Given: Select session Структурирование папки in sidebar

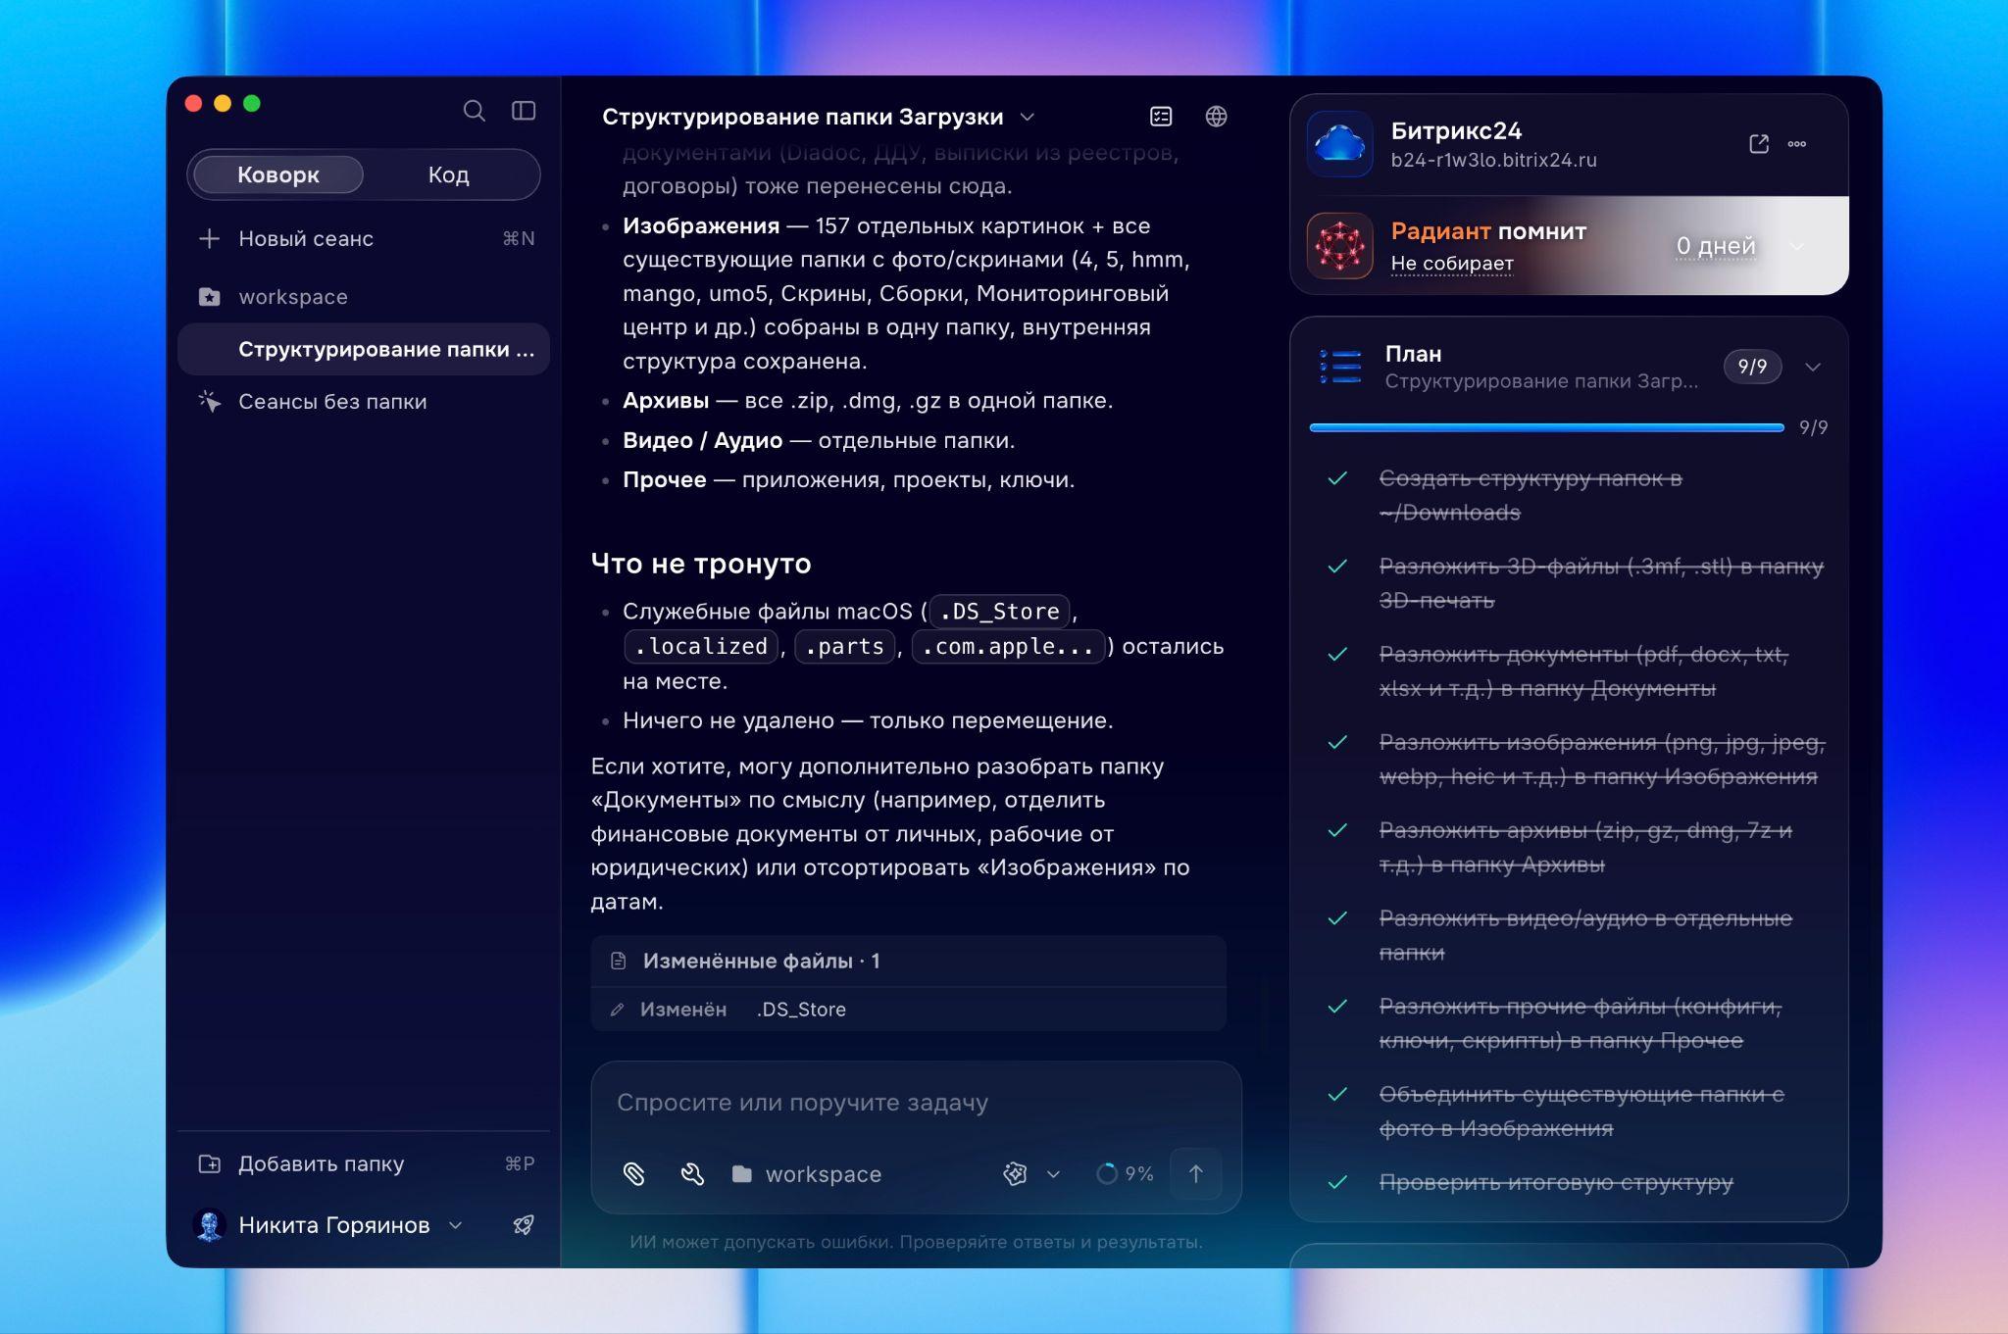Looking at the screenshot, I should point(364,349).
